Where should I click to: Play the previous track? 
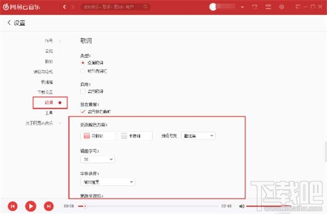point(13,206)
